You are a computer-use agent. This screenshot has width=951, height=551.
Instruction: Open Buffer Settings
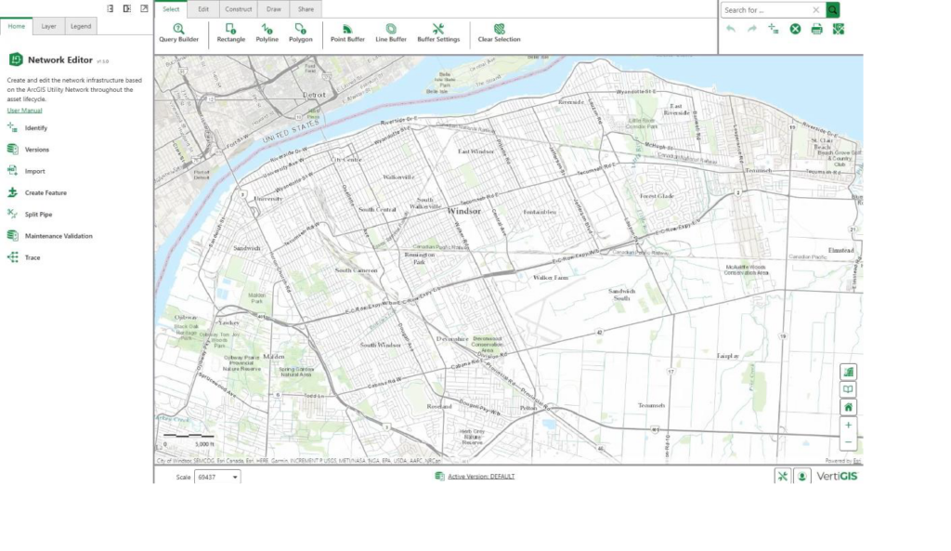click(x=438, y=33)
